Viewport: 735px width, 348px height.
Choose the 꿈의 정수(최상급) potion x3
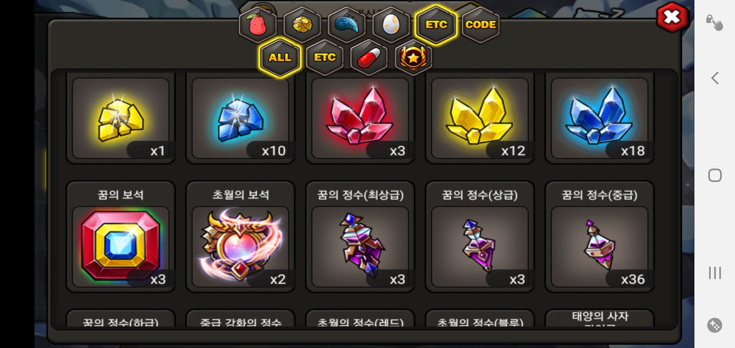point(360,237)
